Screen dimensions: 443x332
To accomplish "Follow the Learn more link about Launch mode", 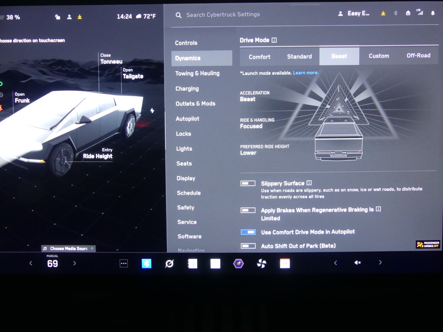I will 305,73.
